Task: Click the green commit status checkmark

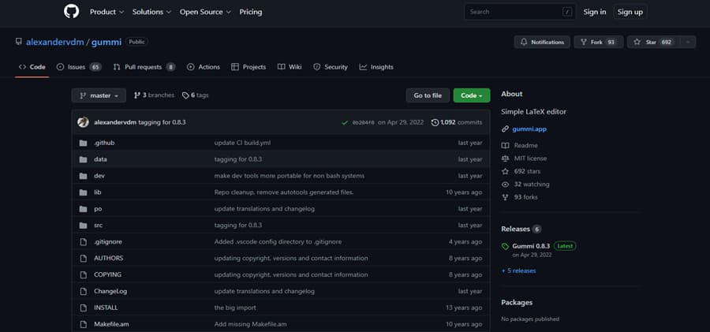Action: [x=345, y=123]
